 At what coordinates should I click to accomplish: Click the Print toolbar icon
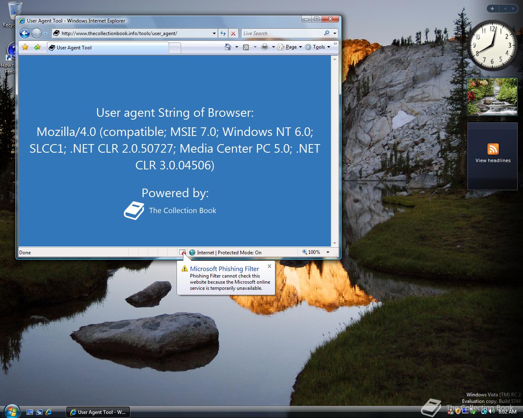click(265, 47)
